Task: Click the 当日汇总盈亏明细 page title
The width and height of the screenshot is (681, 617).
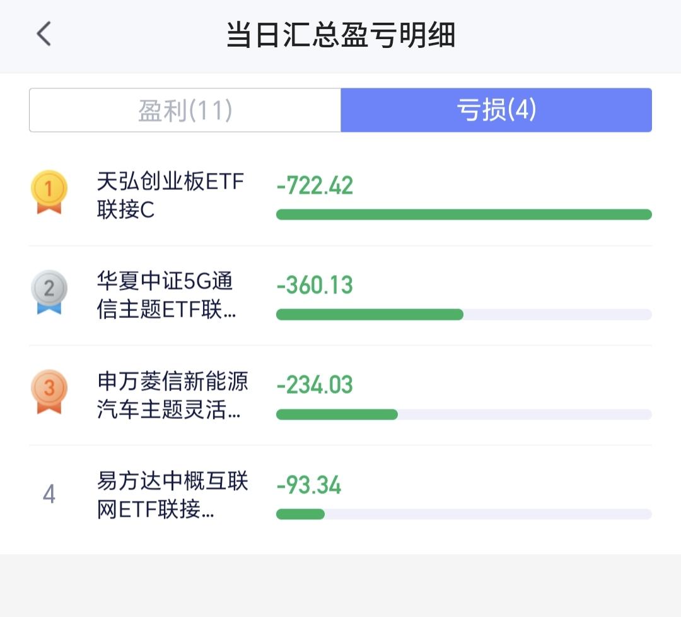Action: pos(340,35)
